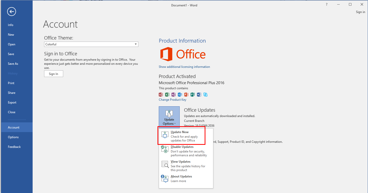This screenshot has width=368, height=193.
Task: Choose Update Now from the menu
Action: tap(186, 136)
